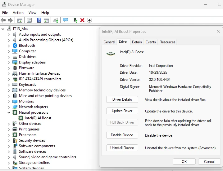223x171 pixels.
Task: Expand Software devices
Action: [x=9, y=151]
